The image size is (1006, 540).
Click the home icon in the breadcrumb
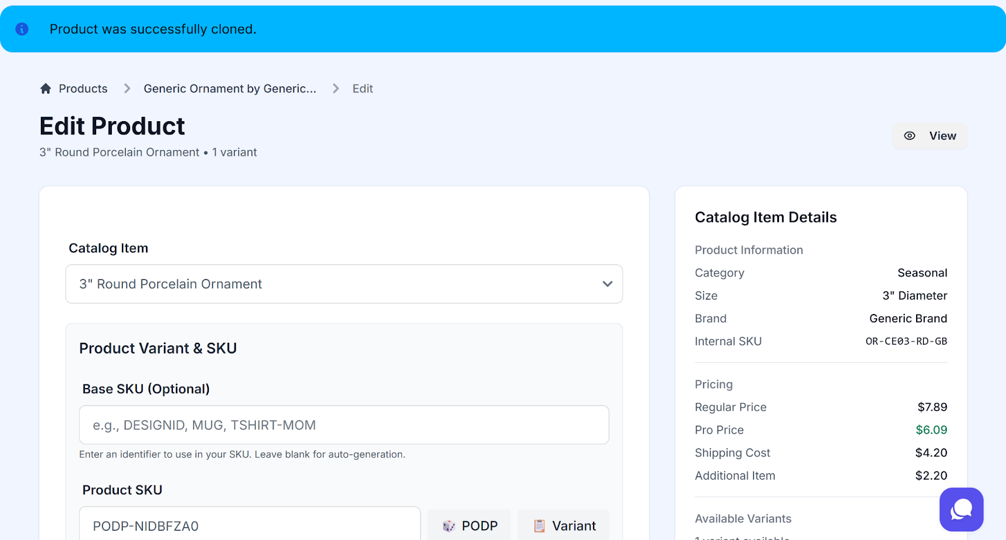[x=45, y=89]
